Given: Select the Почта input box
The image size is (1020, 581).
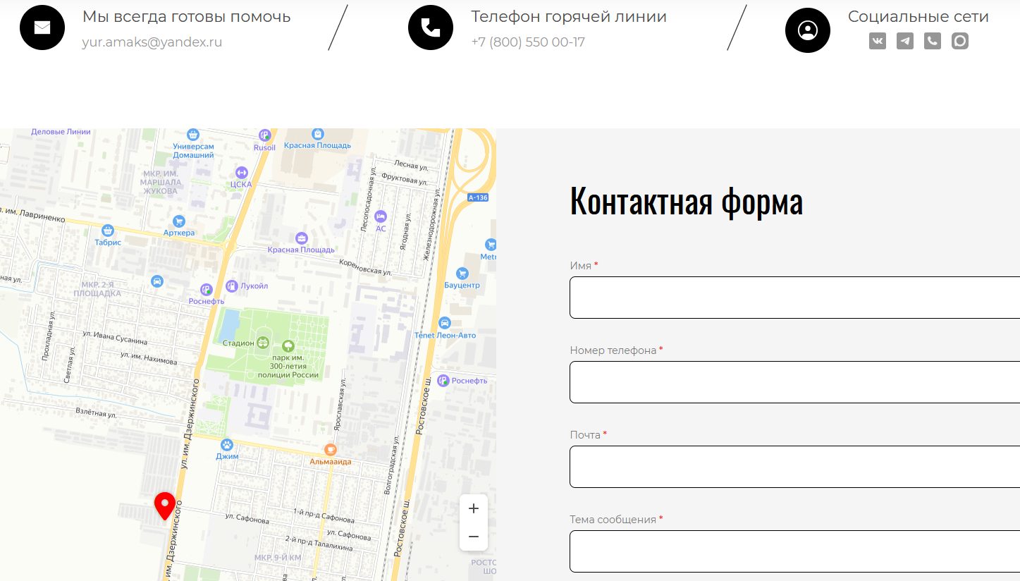Looking at the screenshot, I should (789, 466).
